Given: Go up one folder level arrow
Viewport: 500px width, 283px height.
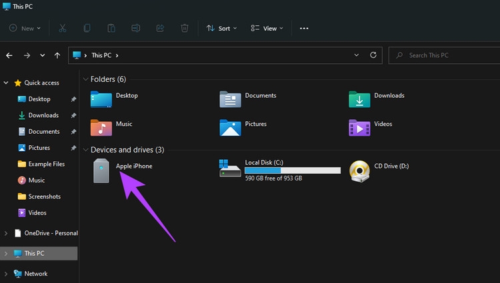Looking at the screenshot, I should click(x=57, y=55).
